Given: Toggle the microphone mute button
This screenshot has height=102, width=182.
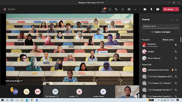Looking at the screenshot, I should (151, 9).
